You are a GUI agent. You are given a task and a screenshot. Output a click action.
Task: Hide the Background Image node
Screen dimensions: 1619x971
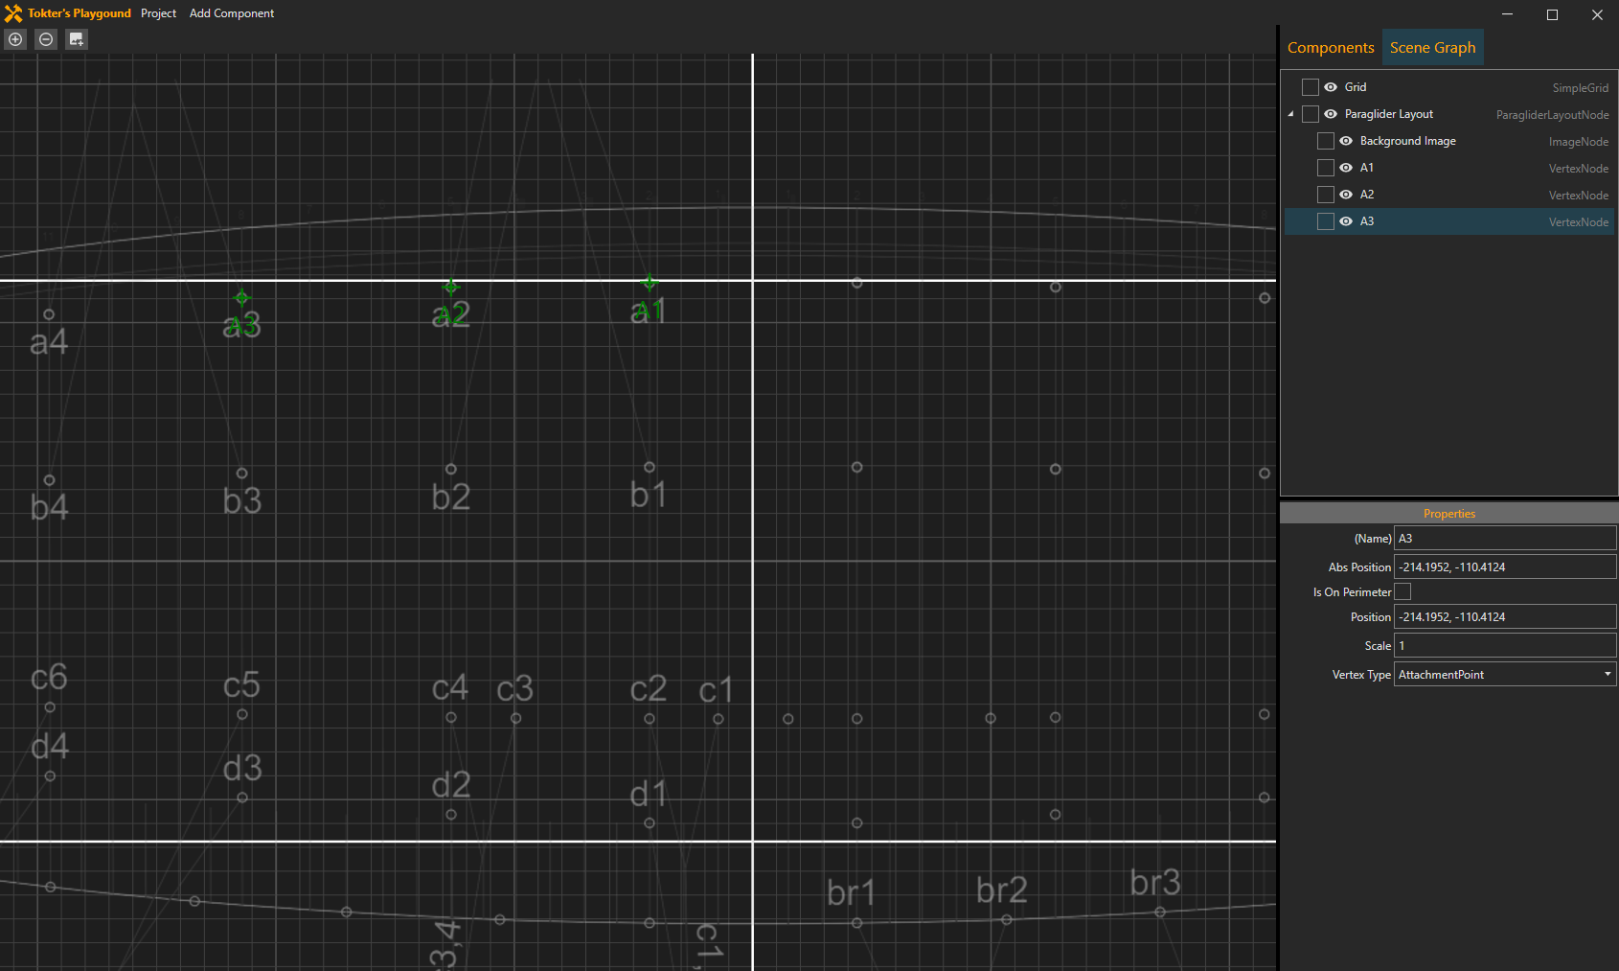1346,141
